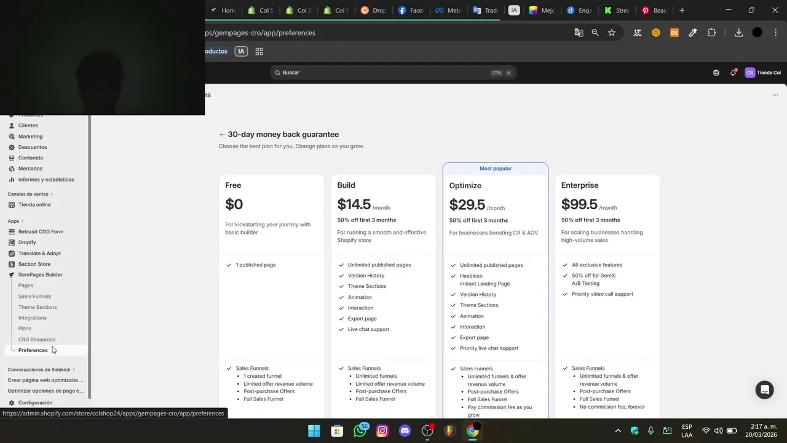Viewport: 787px width, 443px height.
Task: Click into the Buscar search field
Action: (393, 73)
